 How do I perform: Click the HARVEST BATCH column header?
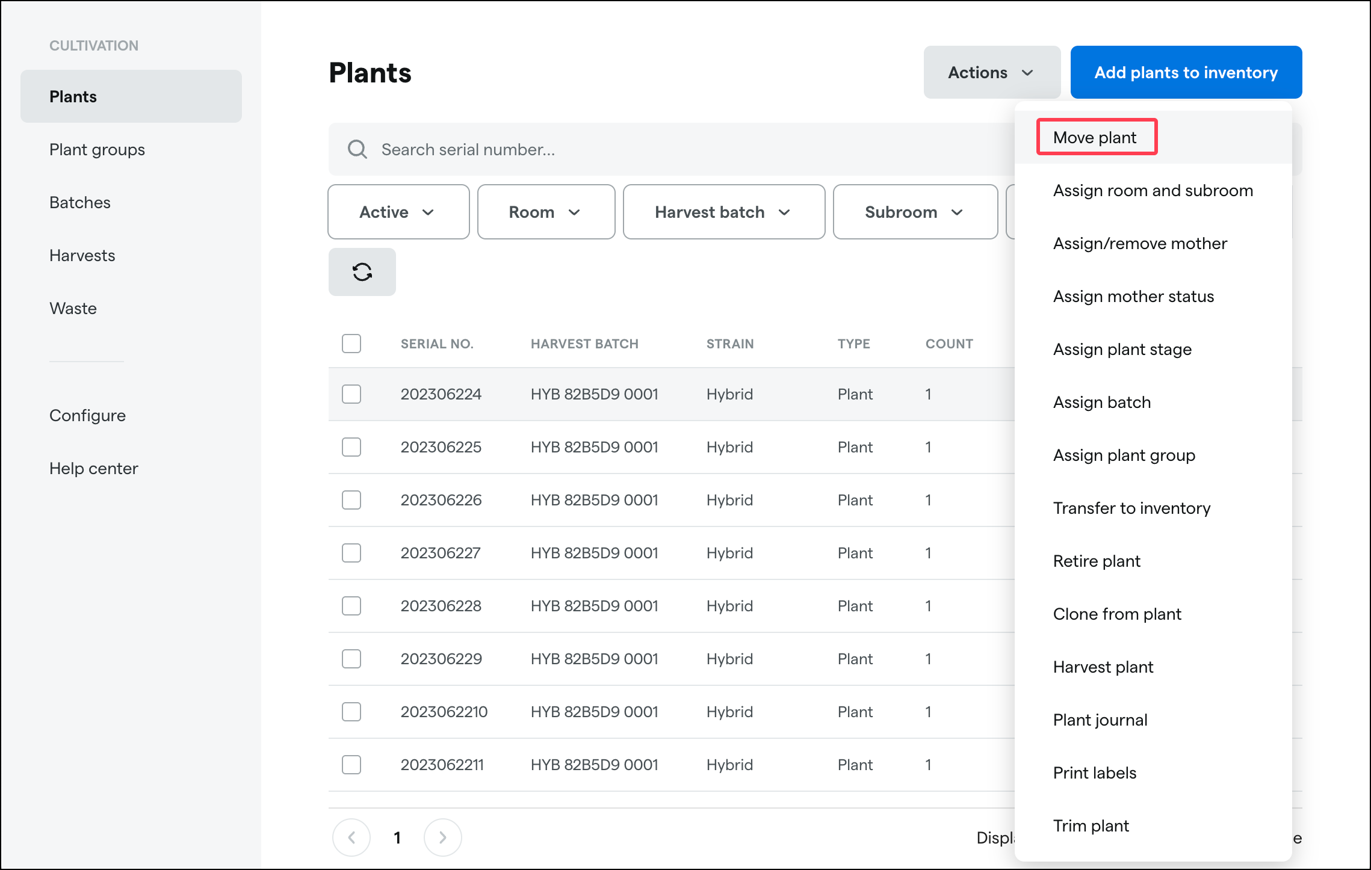pyautogui.click(x=584, y=344)
